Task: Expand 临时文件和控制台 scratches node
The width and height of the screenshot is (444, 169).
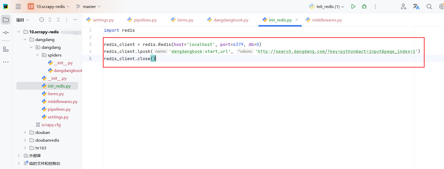Action: 19,163
